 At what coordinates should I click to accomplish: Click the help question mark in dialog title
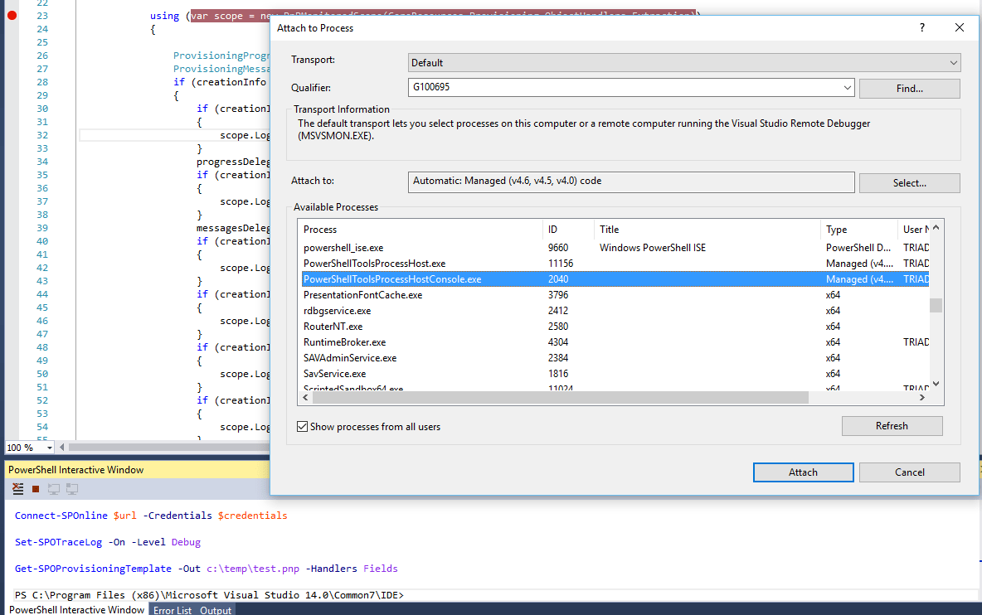coord(922,27)
